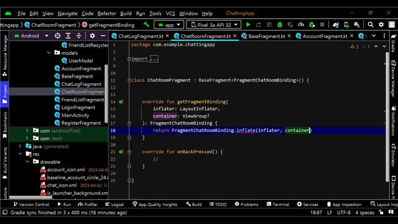Image resolution: width=398 pixels, height=224 pixels.
Task: Open editor tab options three-dot menu
Action: click(x=384, y=36)
